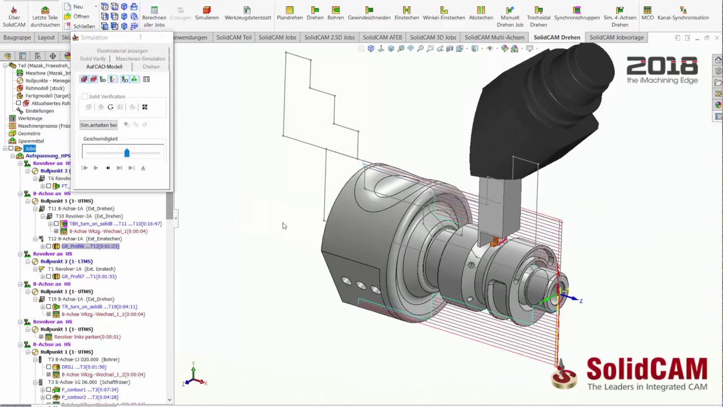Click the refresh icon in Solid Verification
The width and height of the screenshot is (723, 407).
coord(111,107)
